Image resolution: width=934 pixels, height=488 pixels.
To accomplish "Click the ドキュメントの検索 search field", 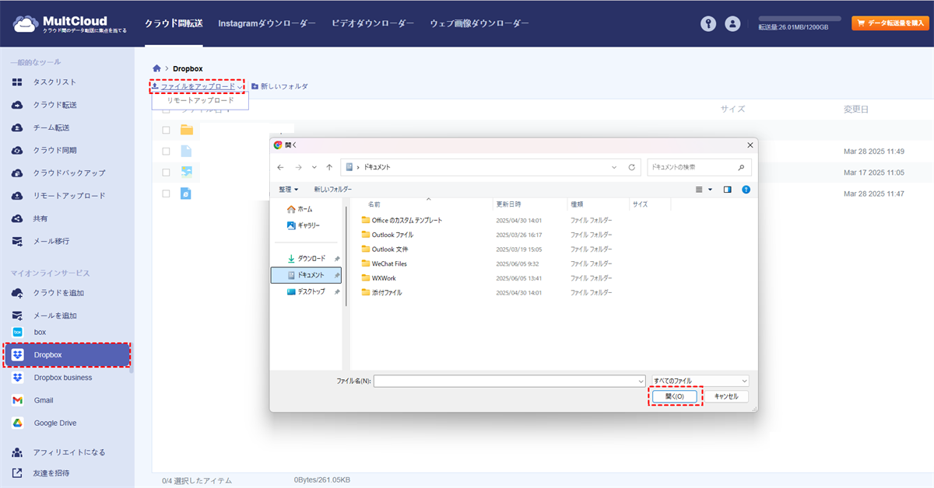I will [698, 167].
